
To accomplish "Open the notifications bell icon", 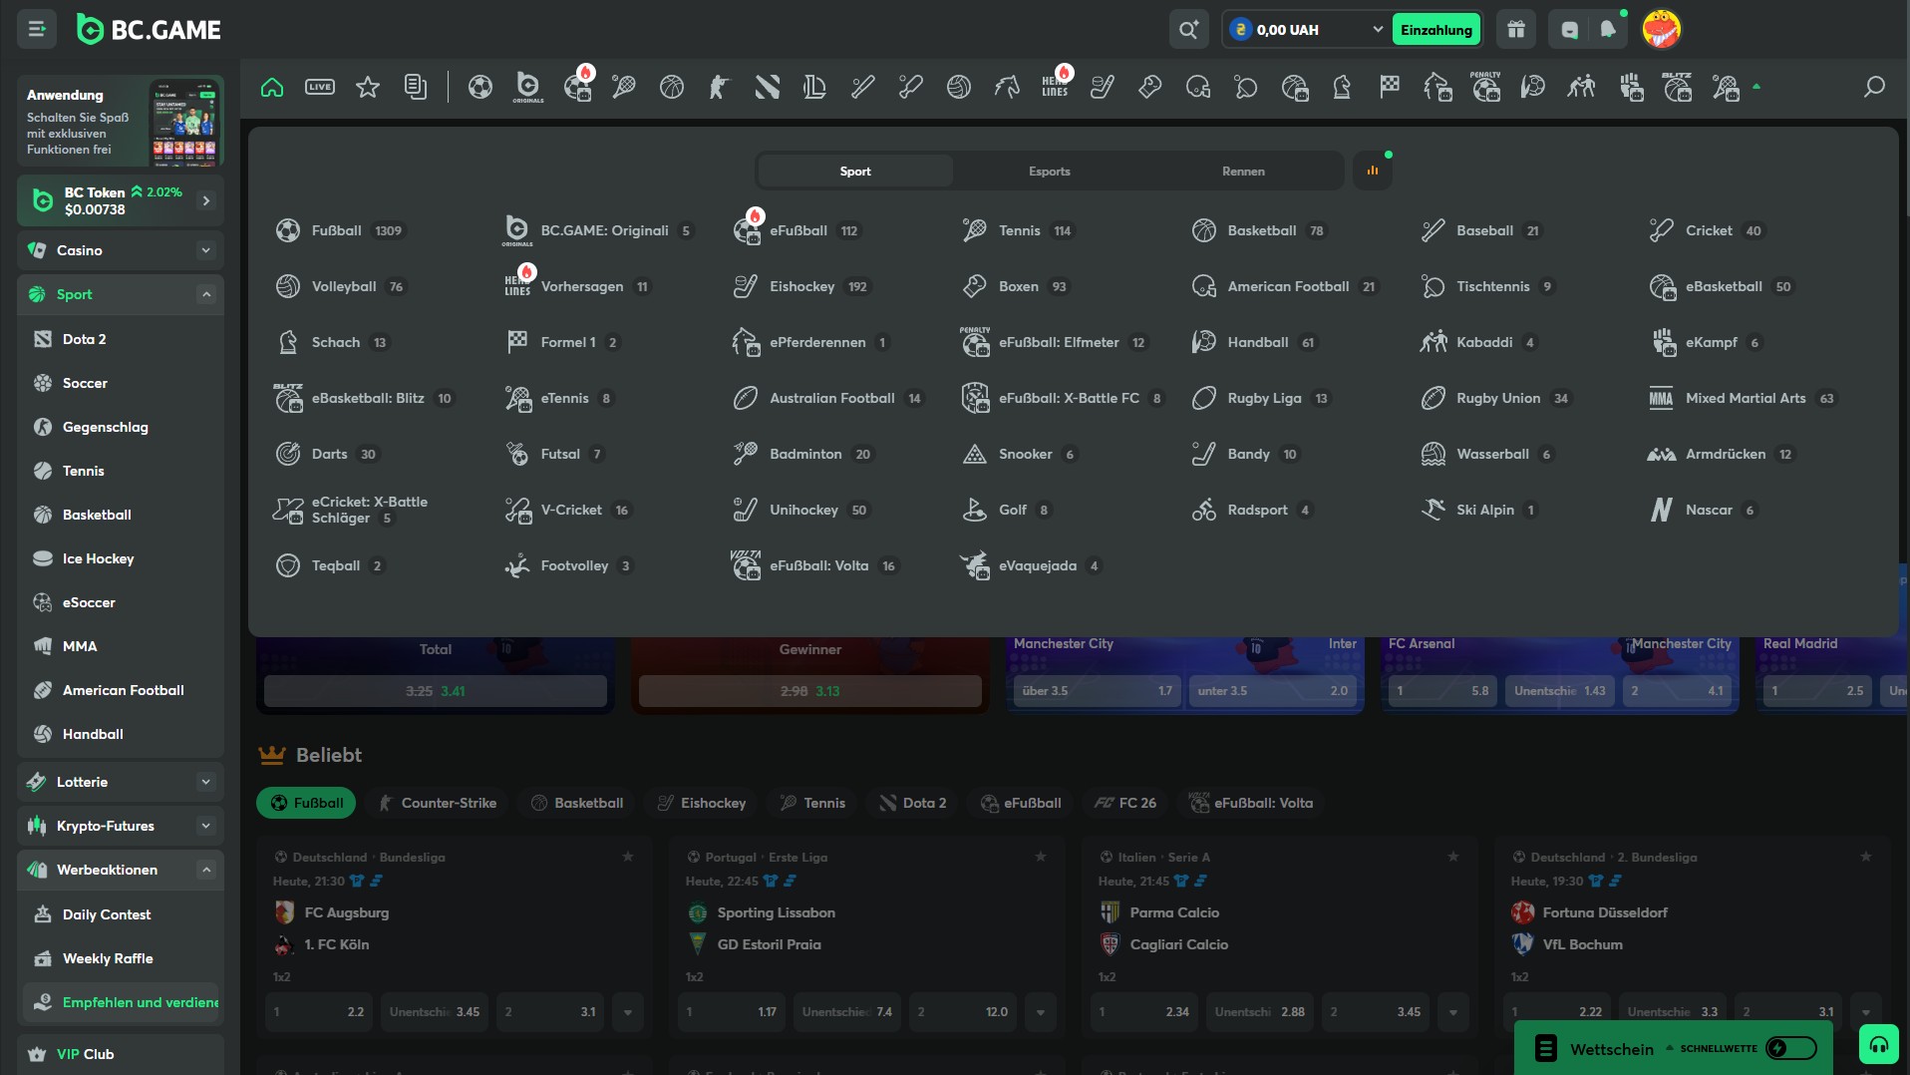I will (x=1607, y=30).
